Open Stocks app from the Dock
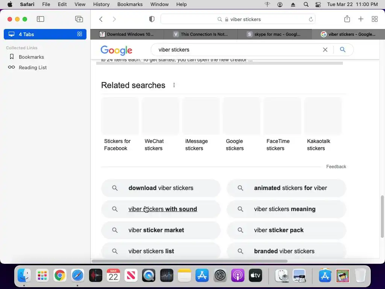The width and height of the screenshot is (385, 289). click(167, 275)
